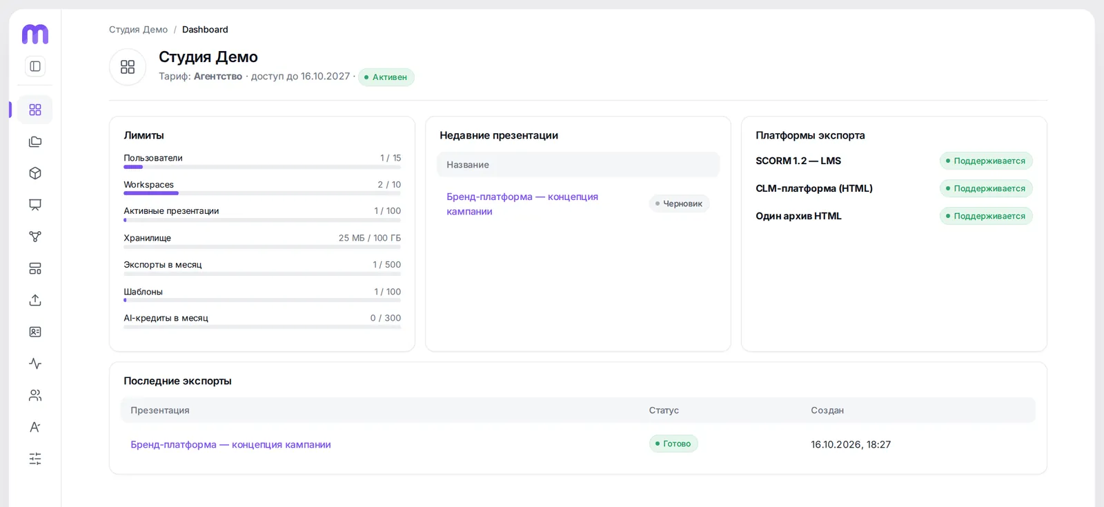Click the Презентация column header
Image resolution: width=1104 pixels, height=507 pixels.
click(x=160, y=410)
